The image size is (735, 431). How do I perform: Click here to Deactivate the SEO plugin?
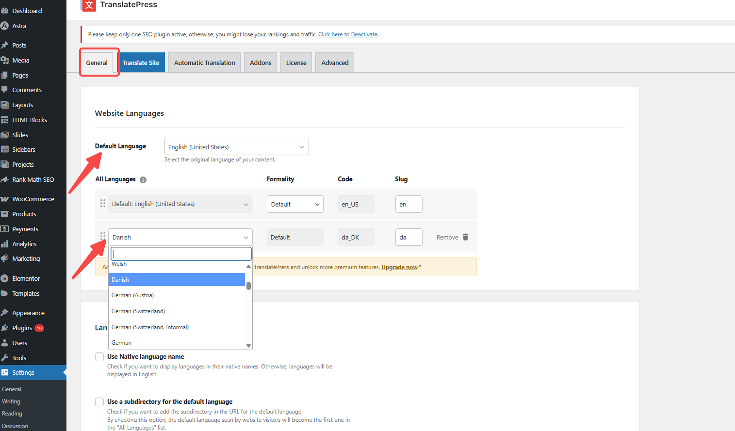tap(347, 34)
